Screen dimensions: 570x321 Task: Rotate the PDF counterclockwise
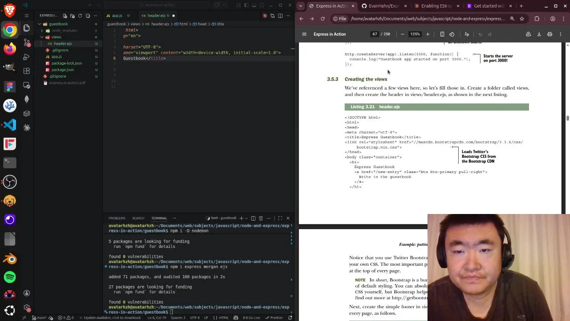click(x=452, y=34)
